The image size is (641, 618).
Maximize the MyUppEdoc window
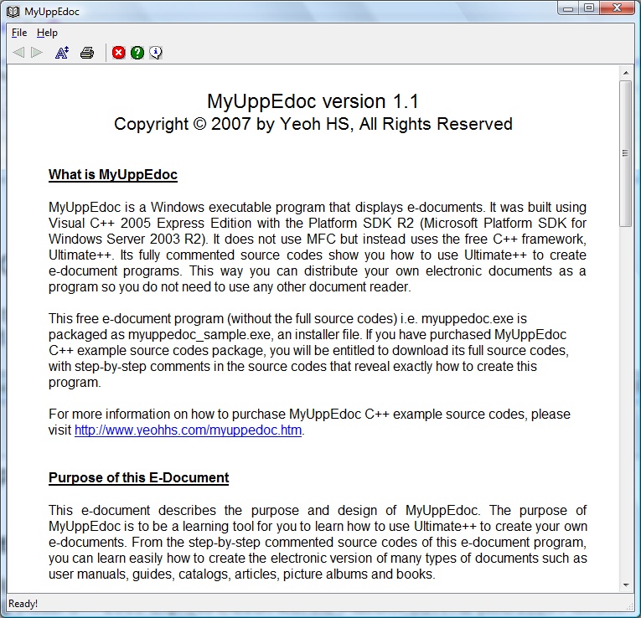[589, 8]
